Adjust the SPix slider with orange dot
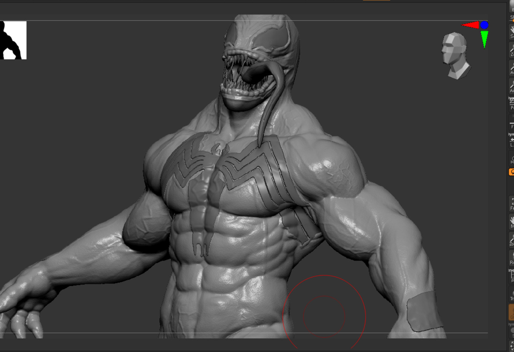This screenshot has height=352, width=514. [512, 18]
